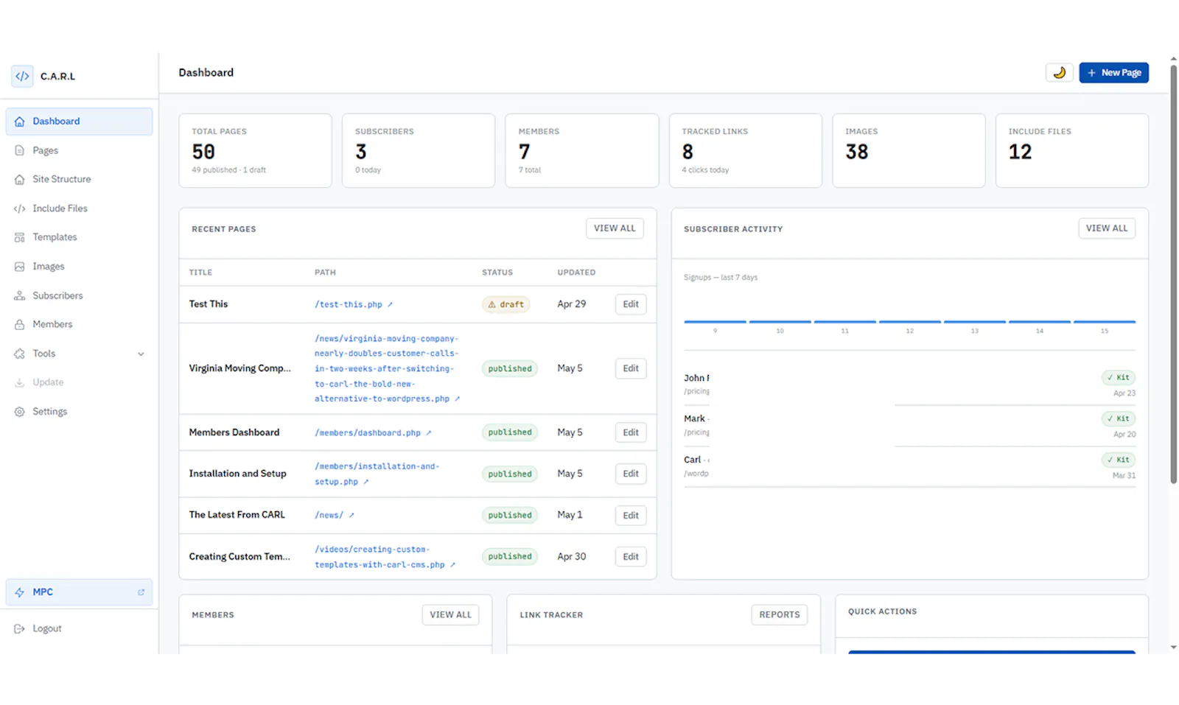Click Include Files stat card
This screenshot has width=1179, height=705.
point(1072,150)
